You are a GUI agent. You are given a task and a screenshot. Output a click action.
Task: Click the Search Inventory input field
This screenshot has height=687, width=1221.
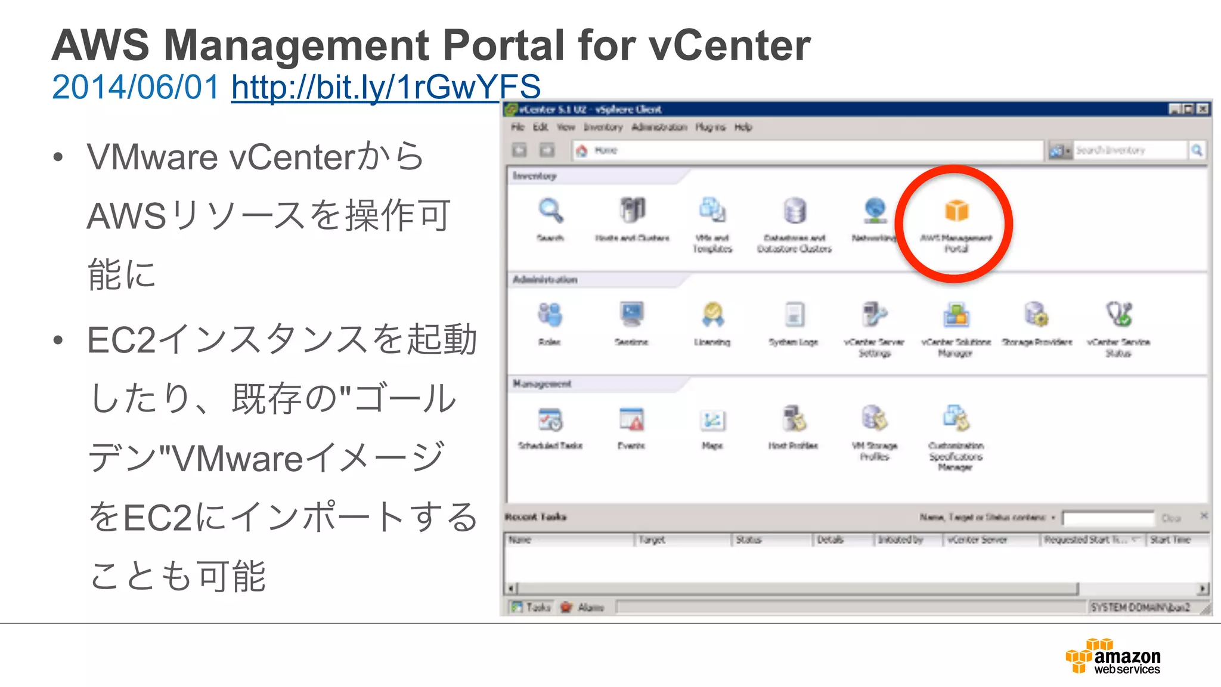point(1130,150)
